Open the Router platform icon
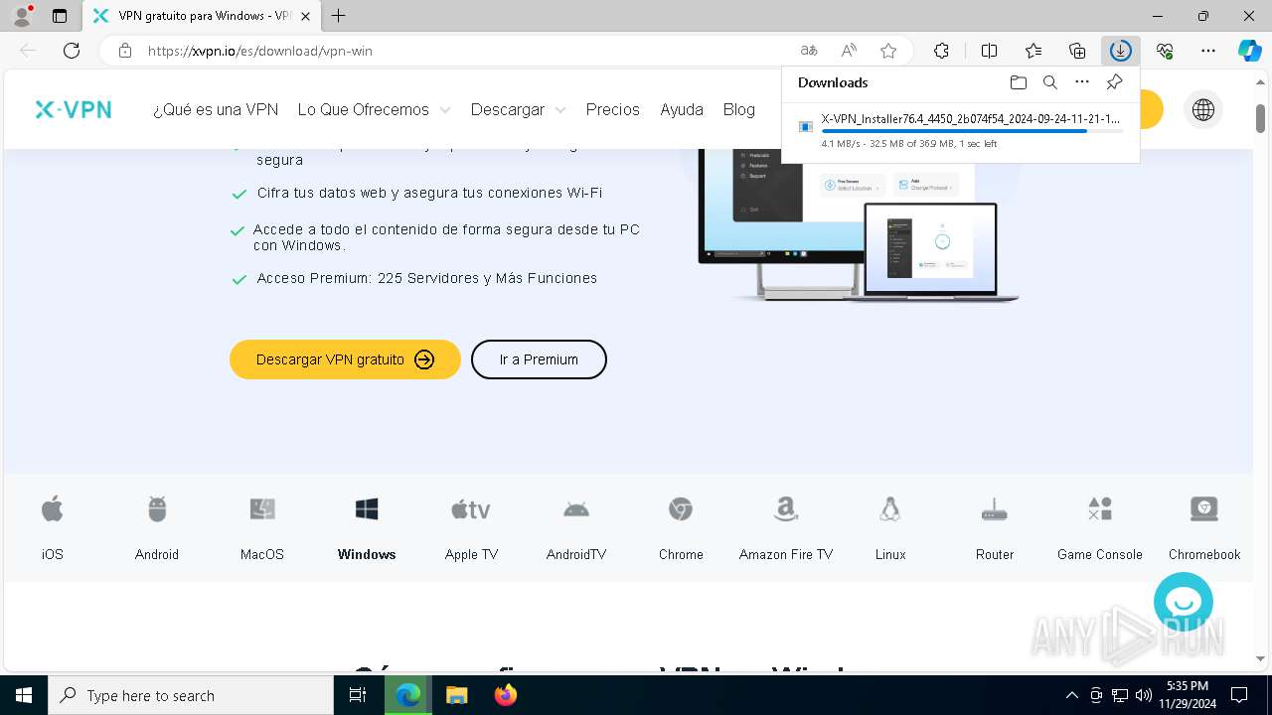The height and width of the screenshot is (715, 1272). pos(995,510)
